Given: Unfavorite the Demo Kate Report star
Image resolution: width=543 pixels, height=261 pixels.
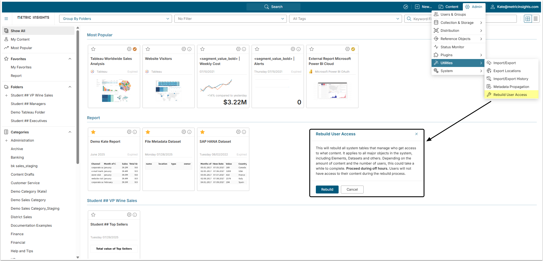Looking at the screenshot, I should click(93, 132).
